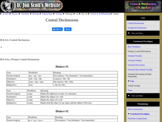Open Nominal Derivations link

(x=136, y=65)
